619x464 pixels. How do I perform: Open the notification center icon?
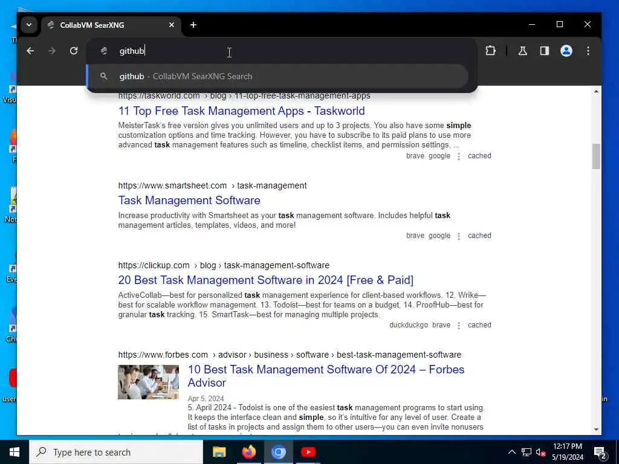(600, 453)
